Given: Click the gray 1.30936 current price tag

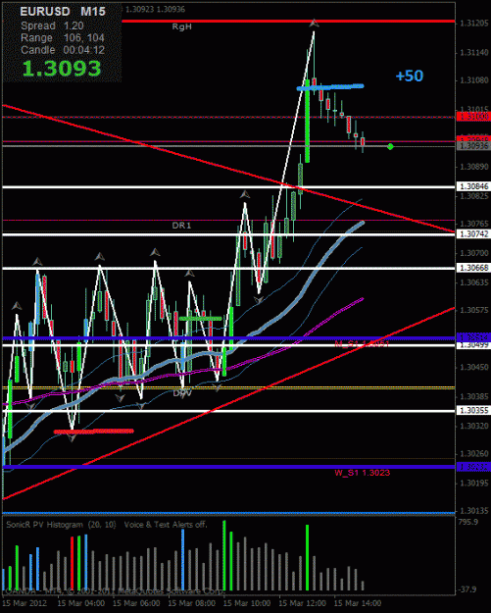Looking at the screenshot, I should point(473,146).
